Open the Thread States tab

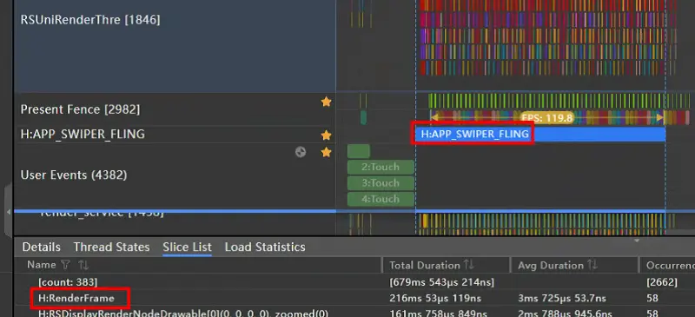(111, 247)
